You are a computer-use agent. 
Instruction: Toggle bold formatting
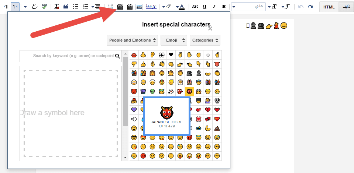click(x=224, y=7)
